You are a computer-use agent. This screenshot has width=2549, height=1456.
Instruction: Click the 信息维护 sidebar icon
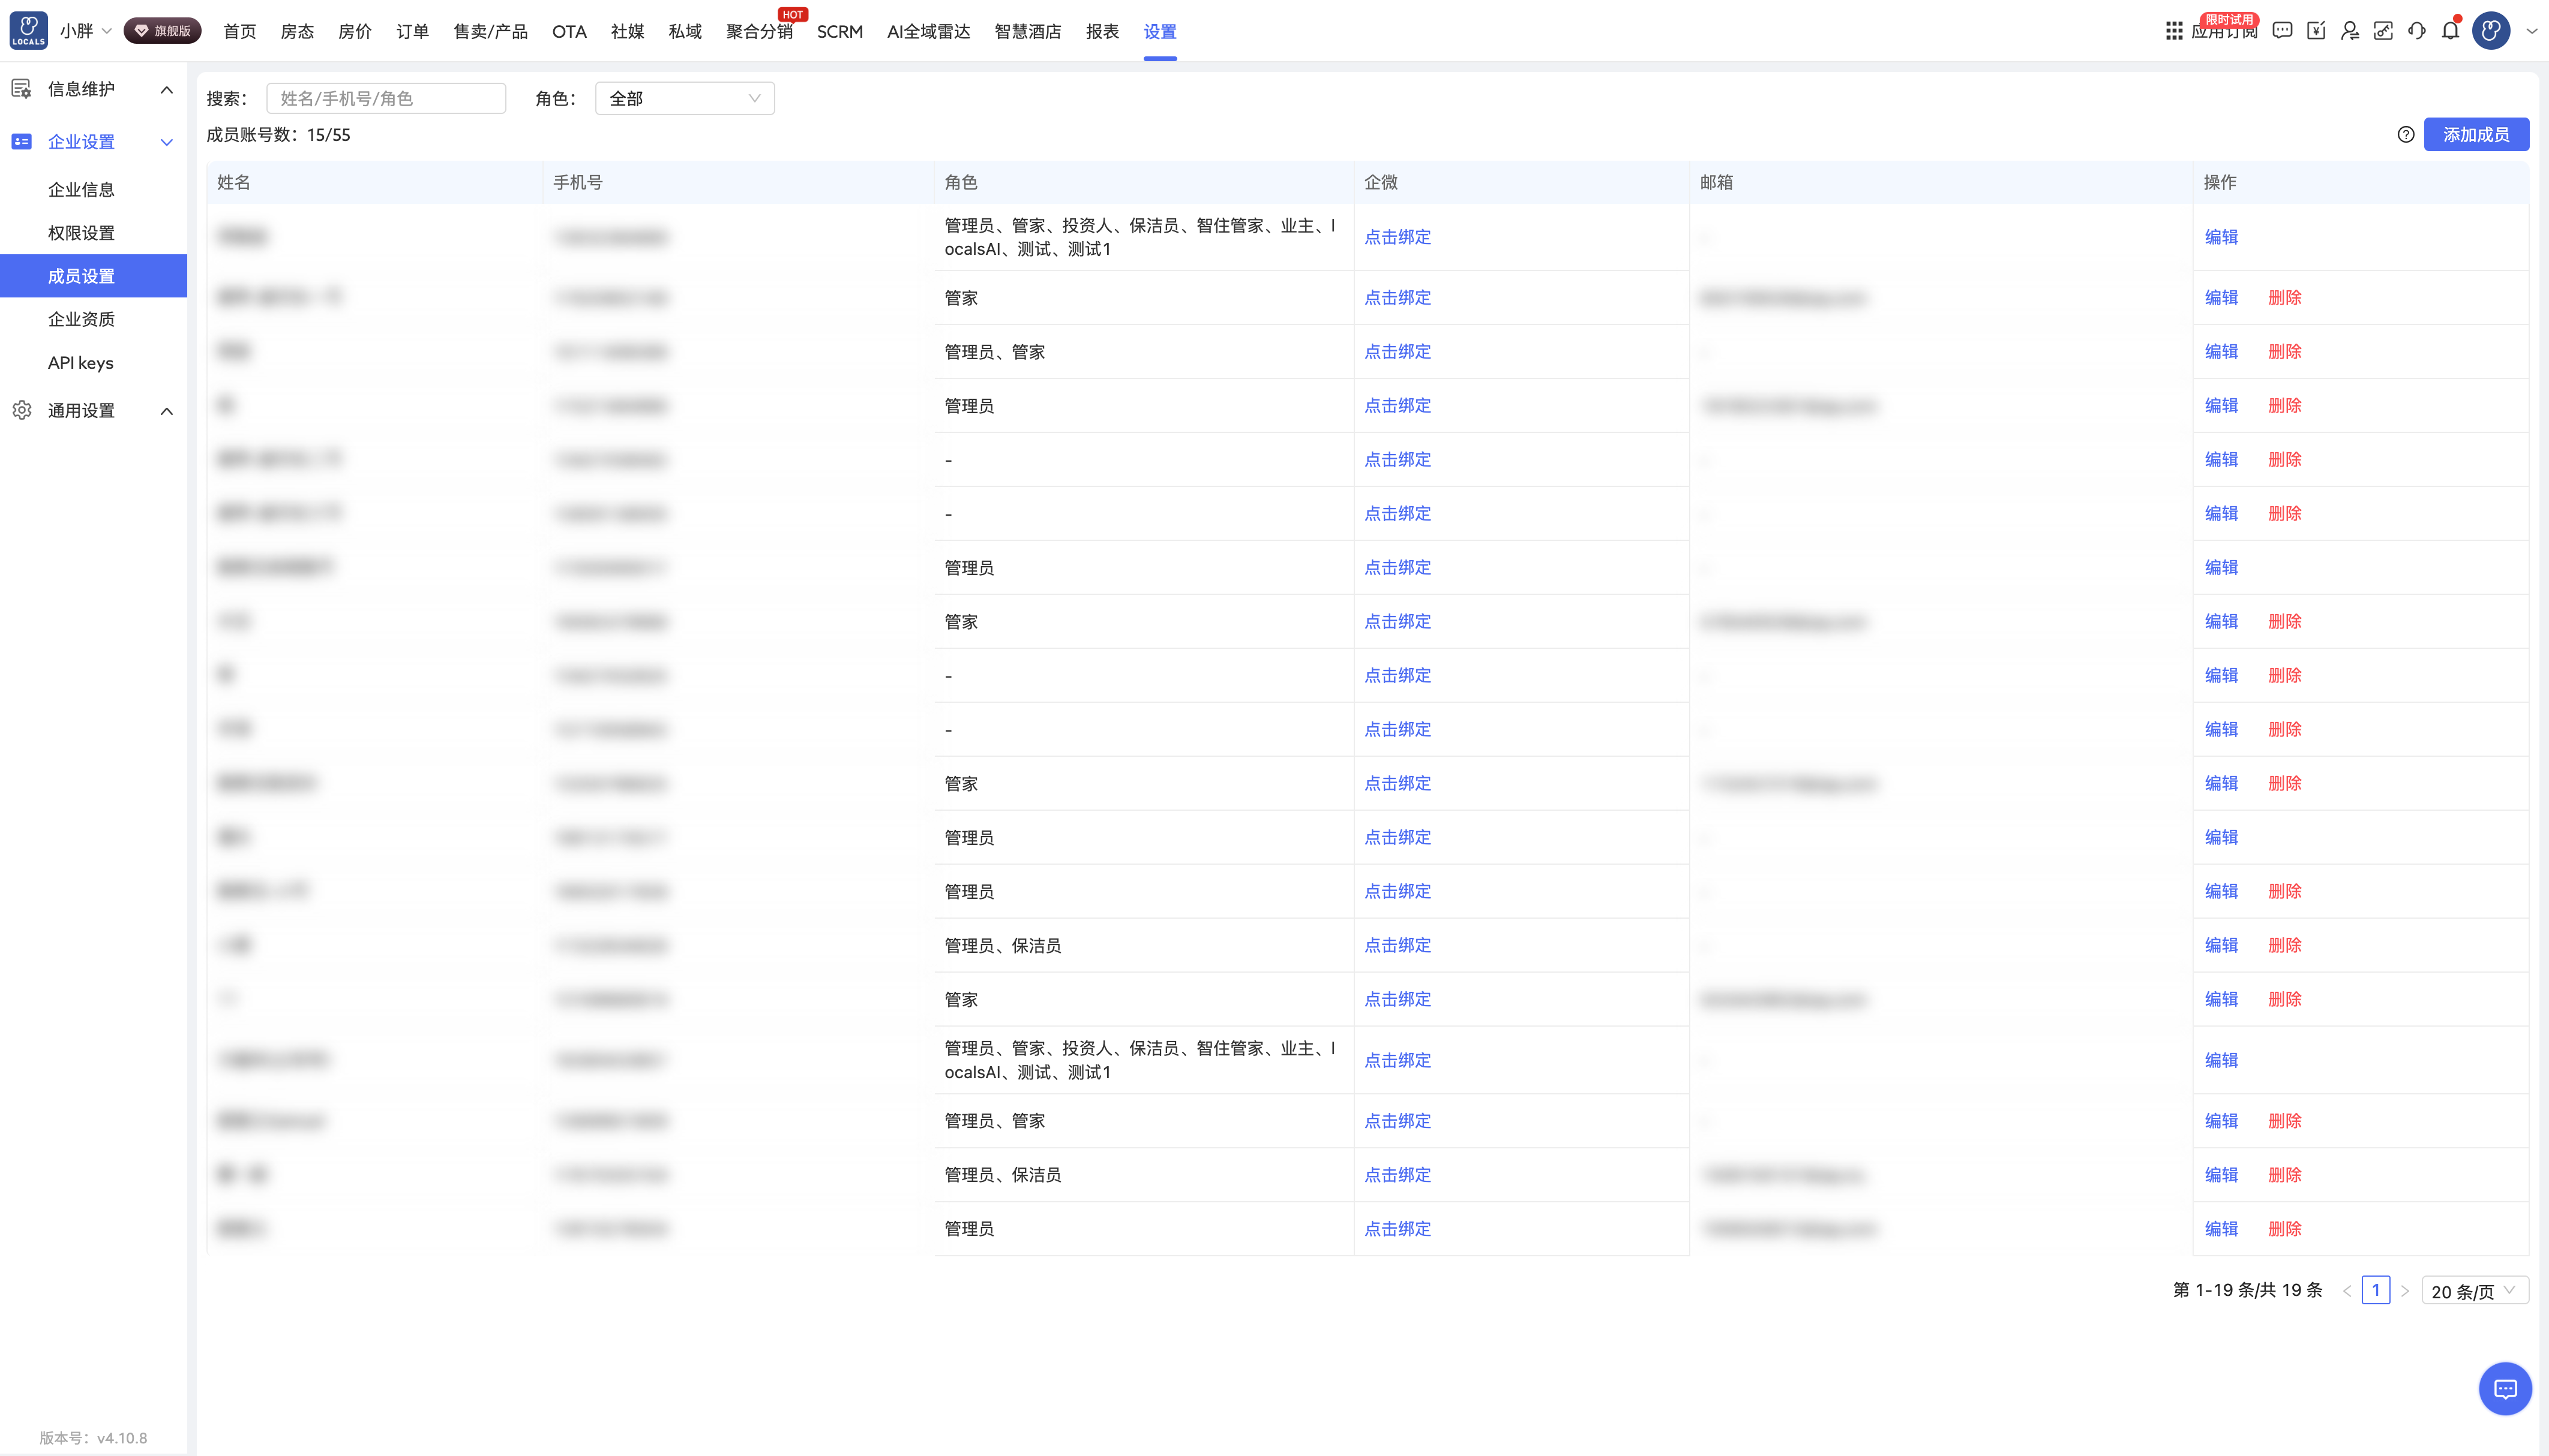tap(21, 89)
